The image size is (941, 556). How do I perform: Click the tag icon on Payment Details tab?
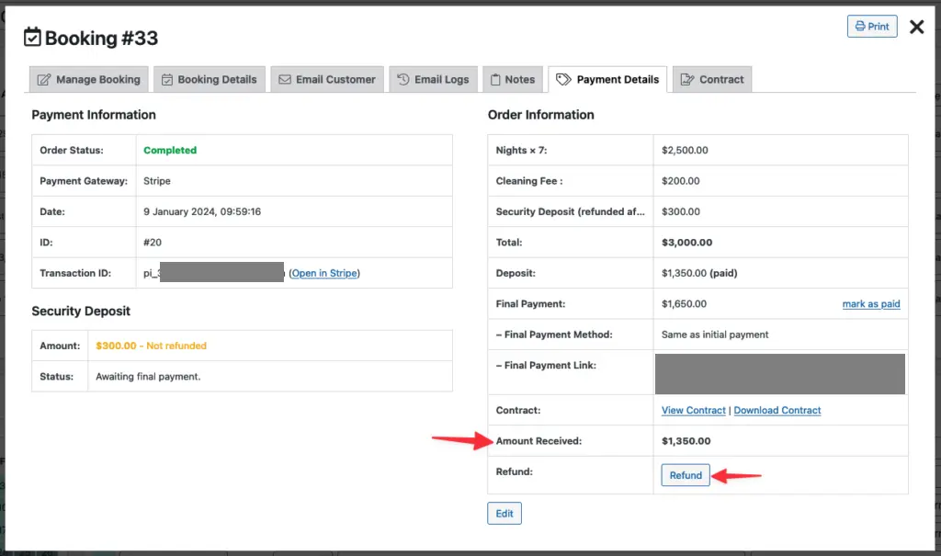pos(564,80)
